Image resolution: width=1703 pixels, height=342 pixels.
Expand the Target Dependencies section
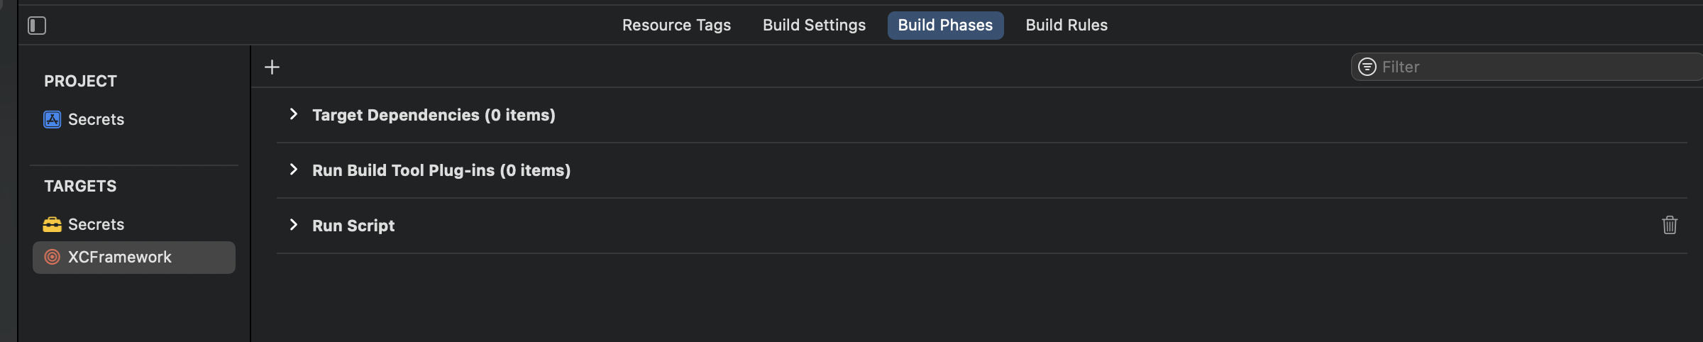point(293,114)
